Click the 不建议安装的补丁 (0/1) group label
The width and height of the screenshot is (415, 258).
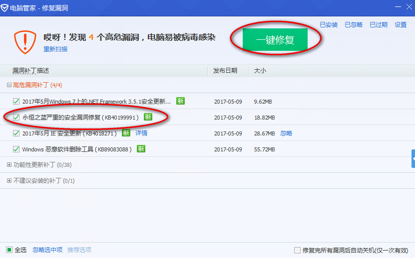coord(44,181)
